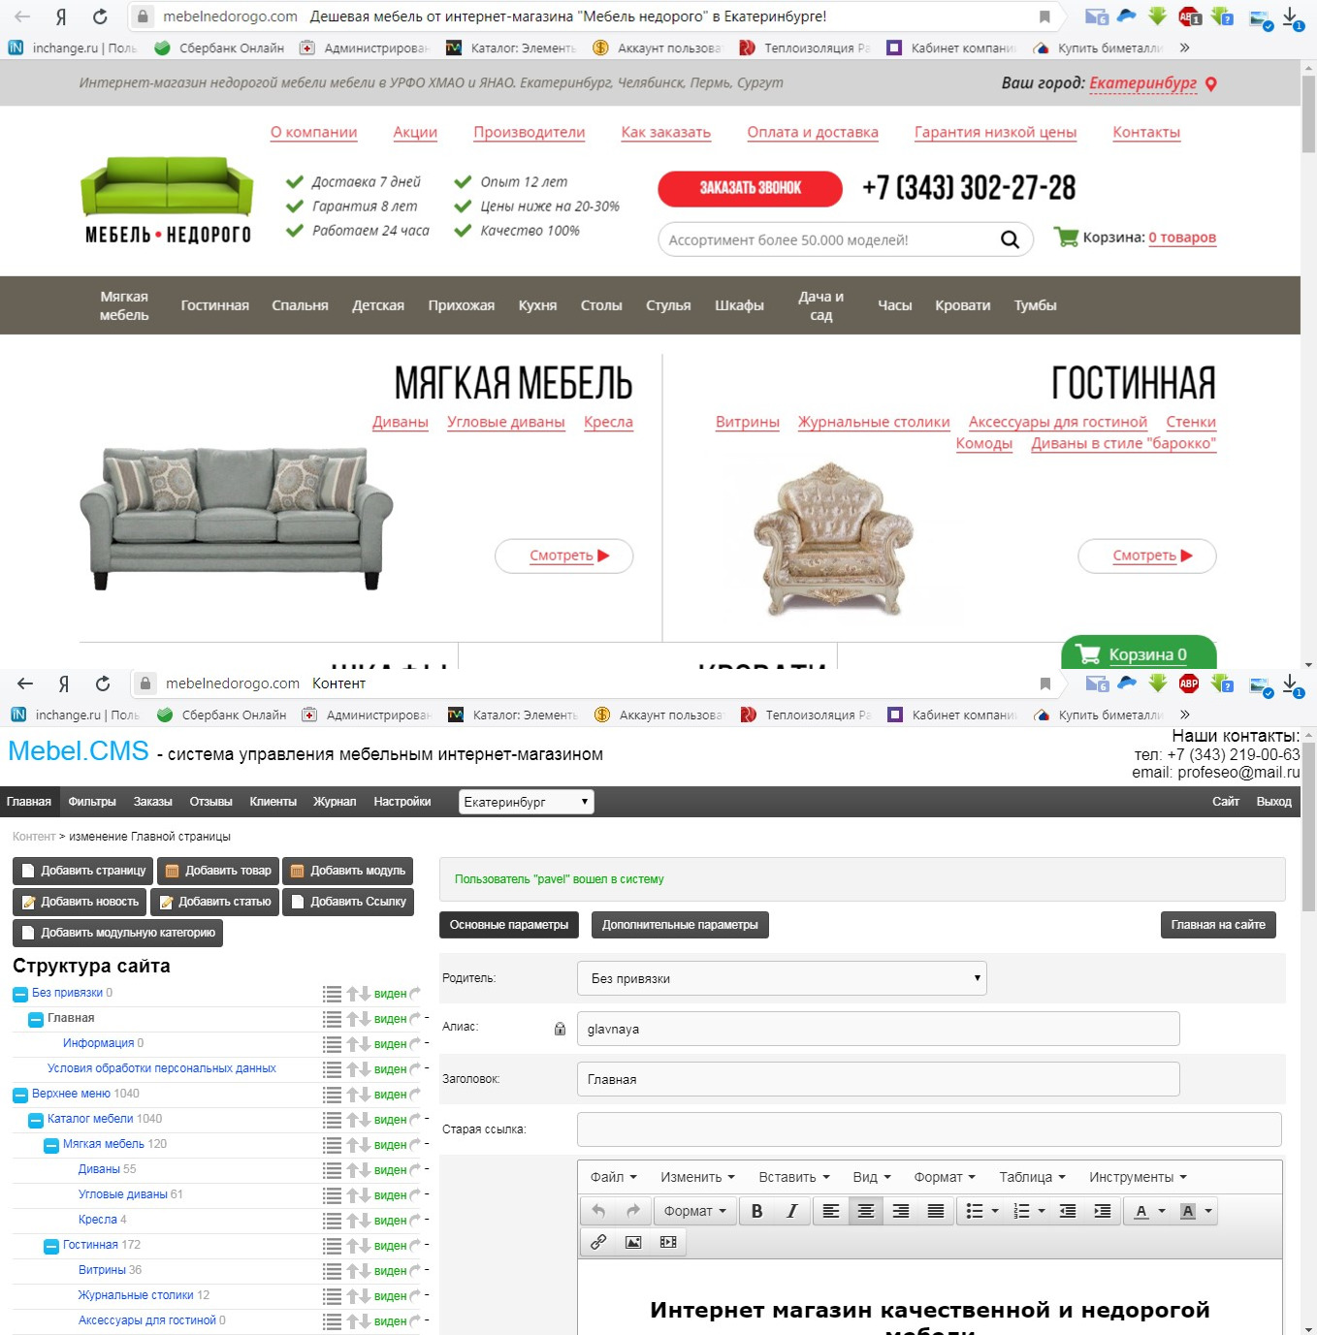
Task: Click the AdBlock extension icon in the top window
Action: pos(1189,16)
